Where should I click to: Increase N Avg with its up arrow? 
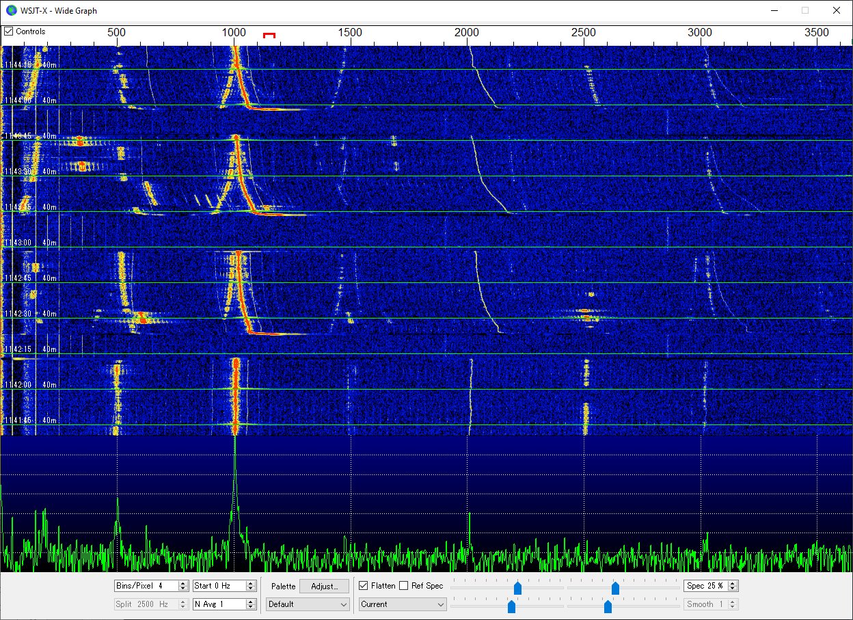click(x=251, y=602)
